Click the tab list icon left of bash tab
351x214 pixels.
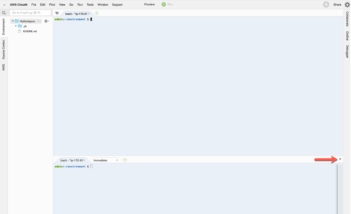57,13
